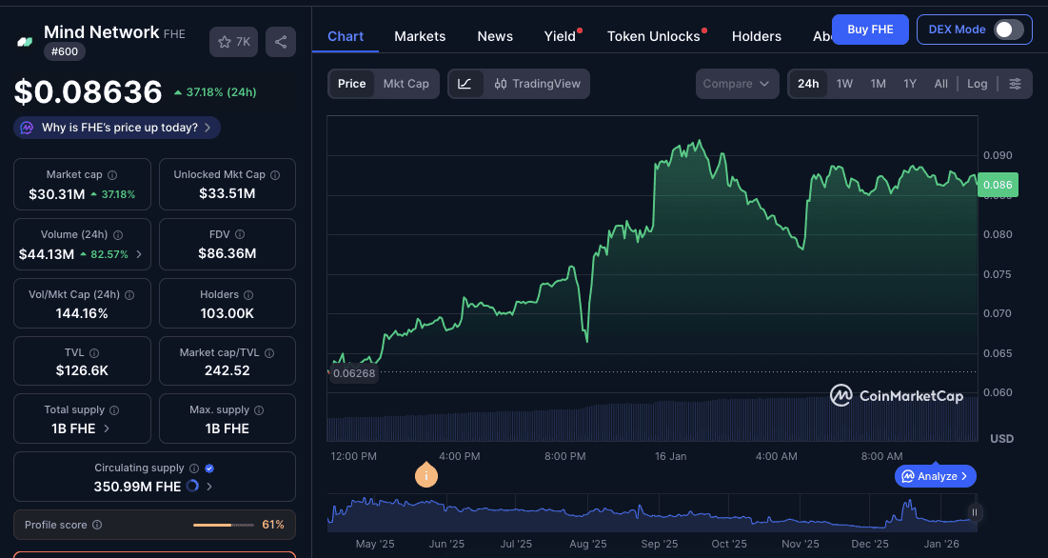Toggle DEX Mode switch on
The height and width of the screenshot is (558, 1048).
1008,30
